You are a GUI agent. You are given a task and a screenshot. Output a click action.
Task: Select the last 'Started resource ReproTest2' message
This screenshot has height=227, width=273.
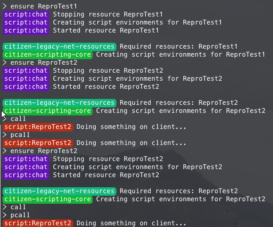[x=106, y=175]
